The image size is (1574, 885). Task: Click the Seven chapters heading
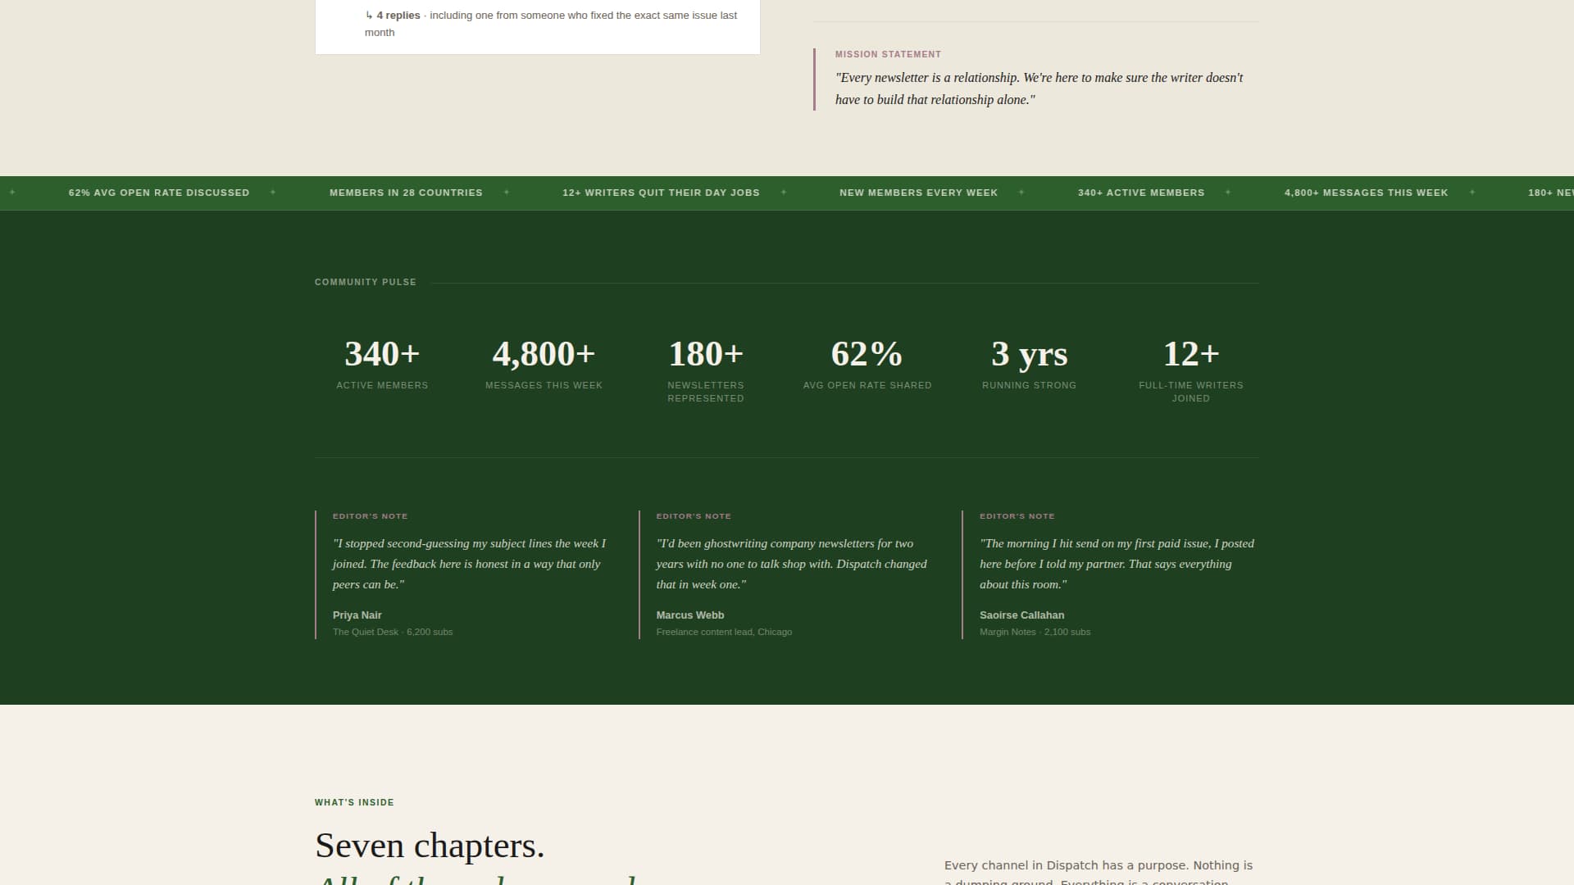pos(430,845)
